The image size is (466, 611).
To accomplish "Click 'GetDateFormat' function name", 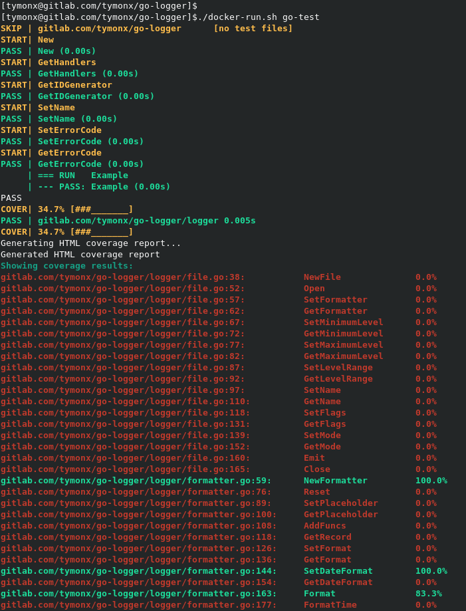I will 338,582.
